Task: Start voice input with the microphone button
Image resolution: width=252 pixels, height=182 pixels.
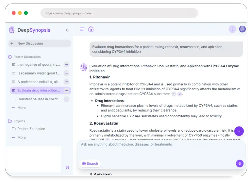Action: 240,163
